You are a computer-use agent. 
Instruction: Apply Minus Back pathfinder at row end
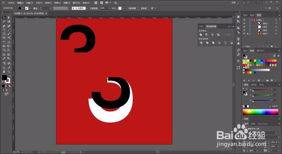coord(231,43)
